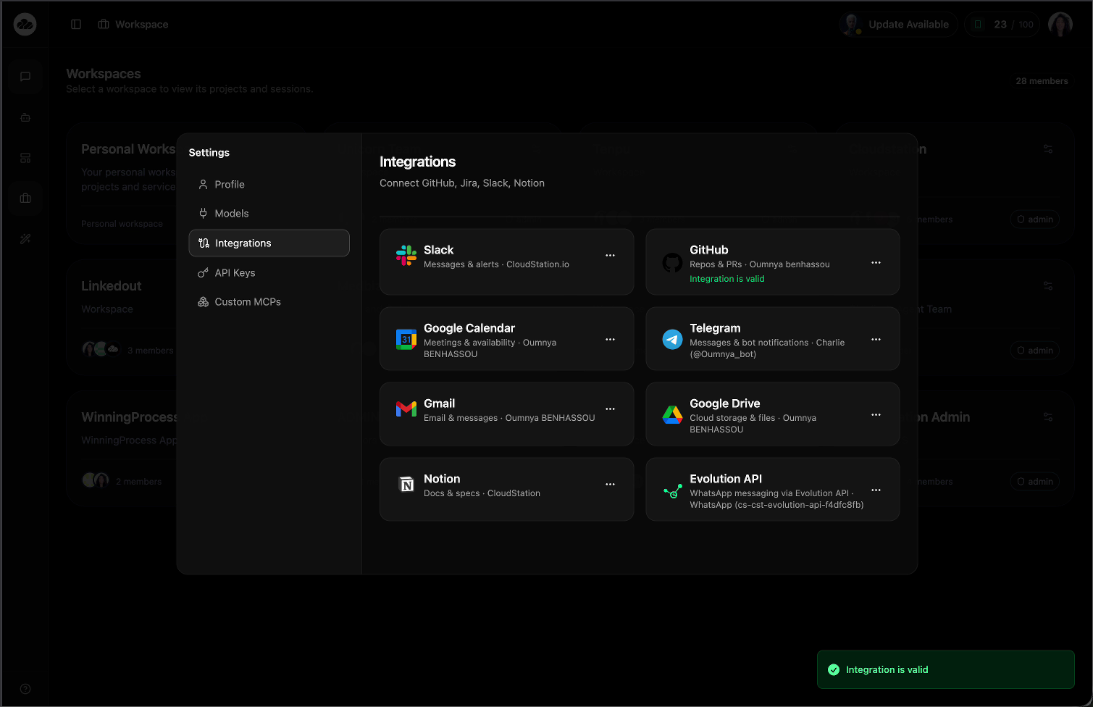Open the Slack integration options menu
The width and height of the screenshot is (1093, 707).
[x=610, y=256]
